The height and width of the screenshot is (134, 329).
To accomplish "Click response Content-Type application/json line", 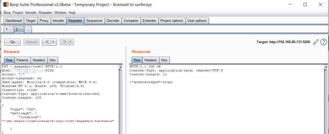I will coord(176,71).
